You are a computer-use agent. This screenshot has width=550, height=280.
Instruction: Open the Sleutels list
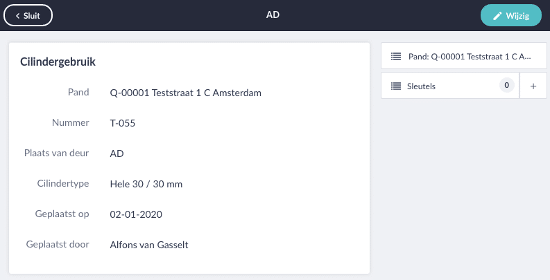pyautogui.click(x=450, y=86)
